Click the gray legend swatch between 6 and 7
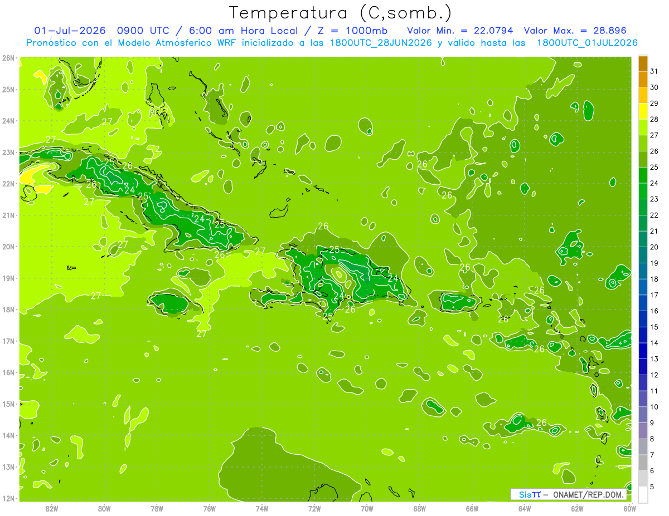669x516 pixels. pos(643,463)
